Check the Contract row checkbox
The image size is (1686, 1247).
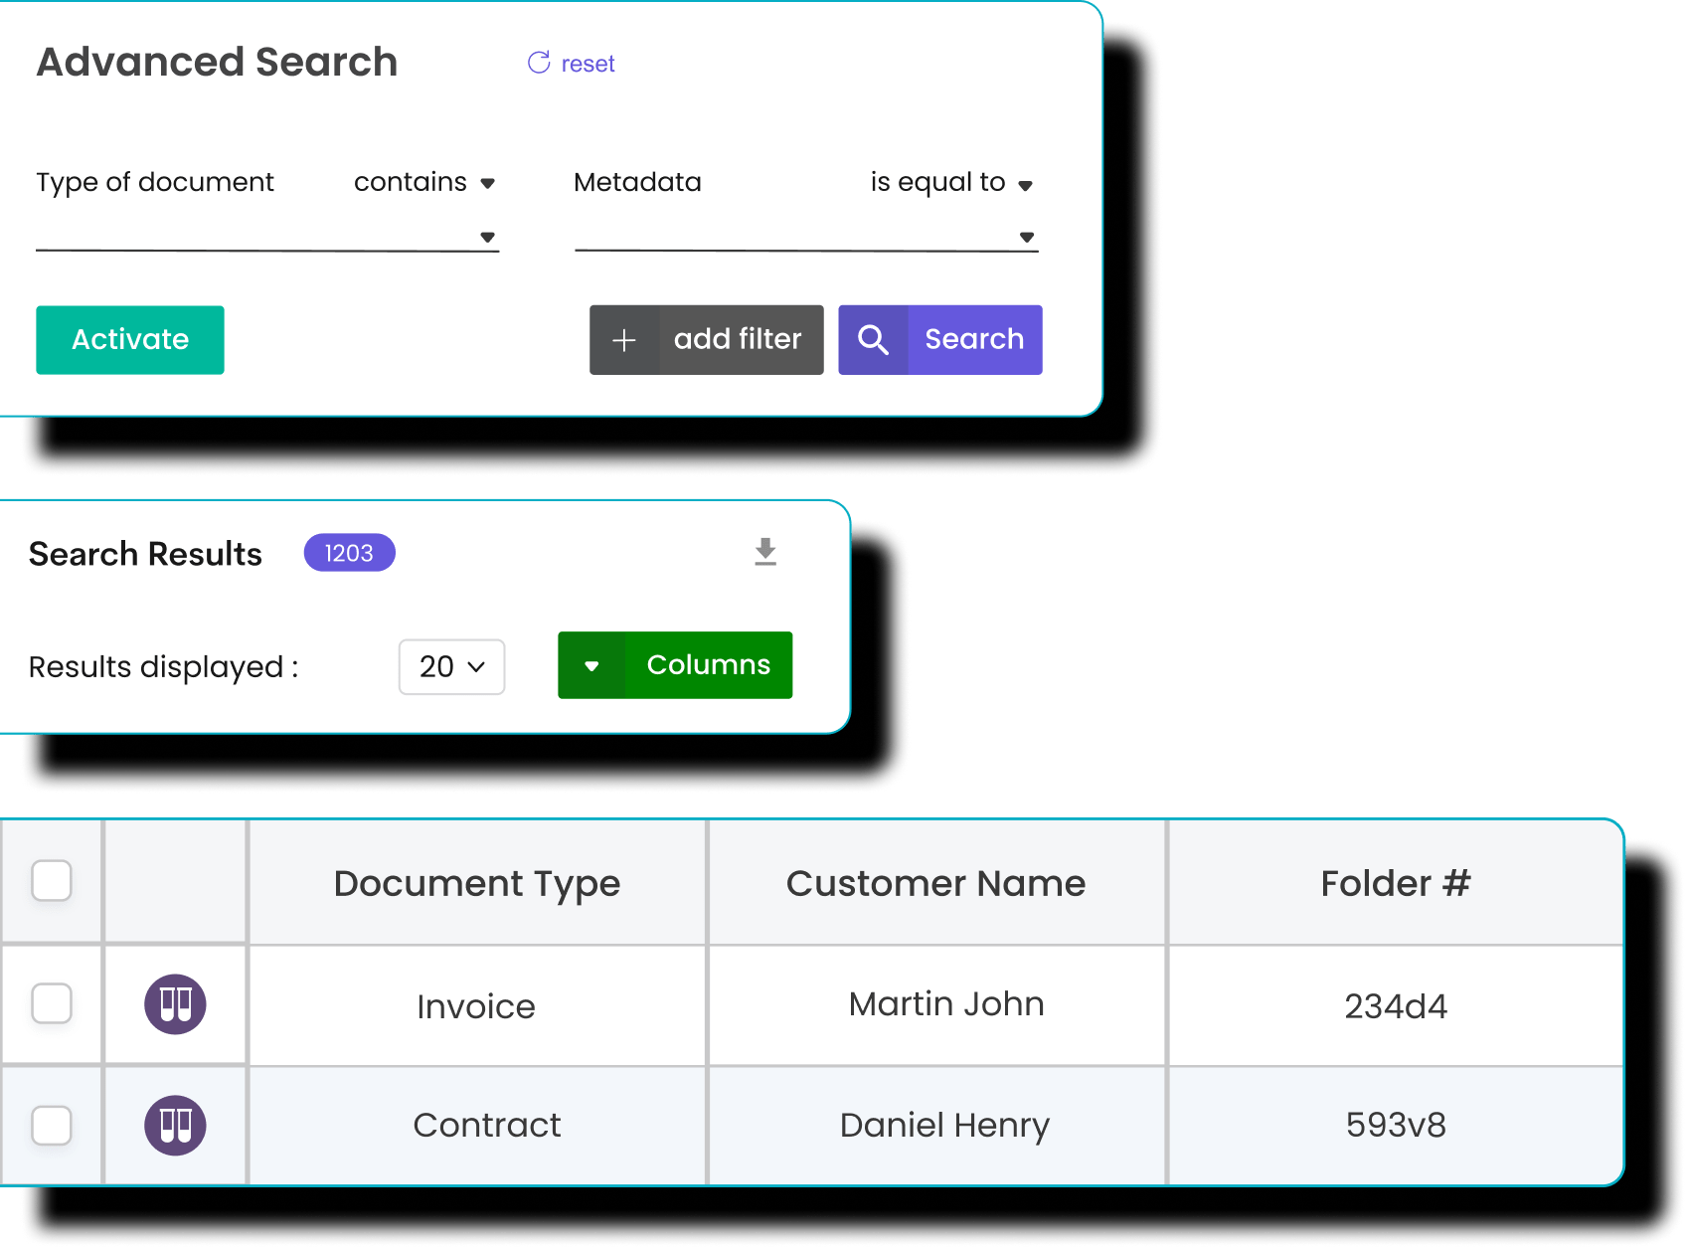52,1126
